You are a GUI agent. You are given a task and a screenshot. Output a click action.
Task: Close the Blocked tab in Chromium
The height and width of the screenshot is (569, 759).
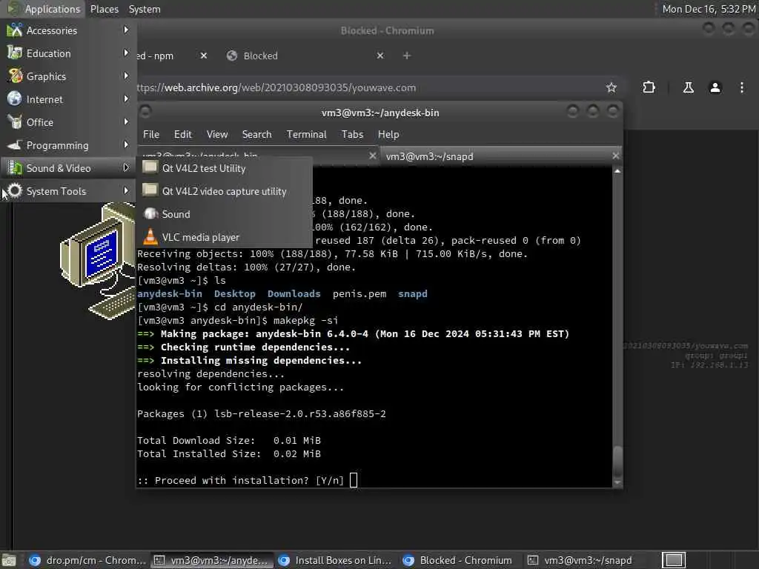(380, 56)
